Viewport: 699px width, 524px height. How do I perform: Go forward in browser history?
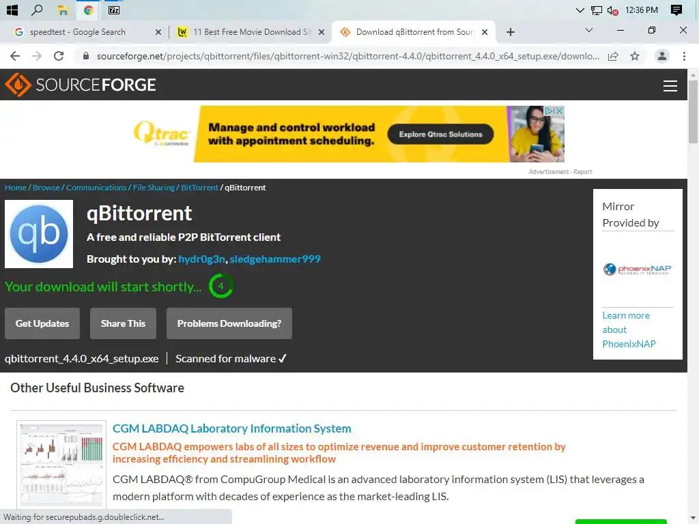37,56
